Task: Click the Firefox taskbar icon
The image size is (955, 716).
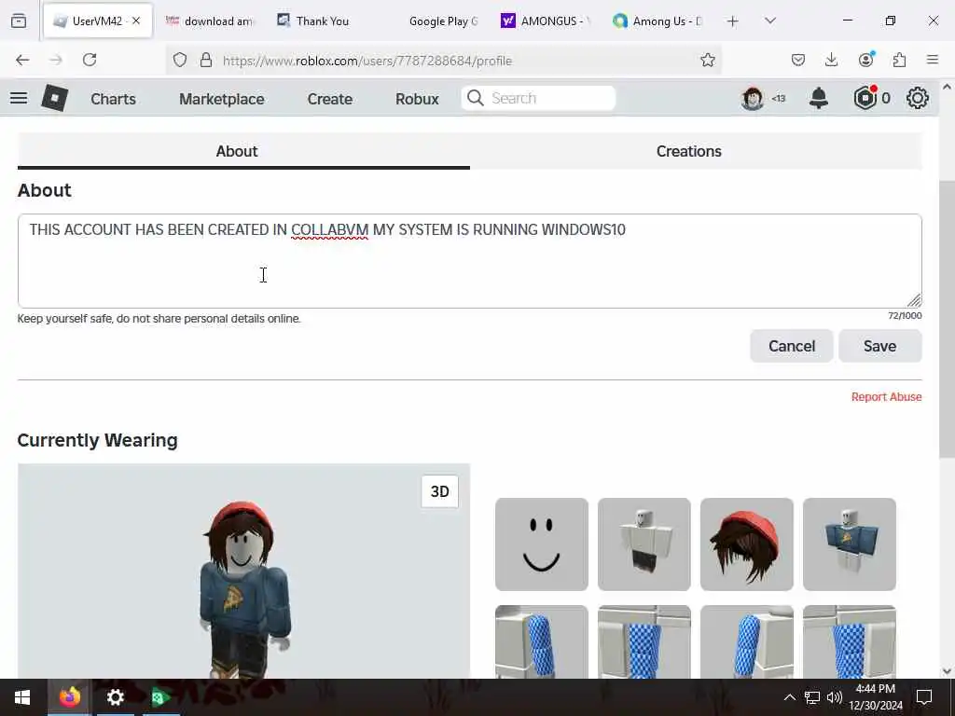Action: coord(69,697)
